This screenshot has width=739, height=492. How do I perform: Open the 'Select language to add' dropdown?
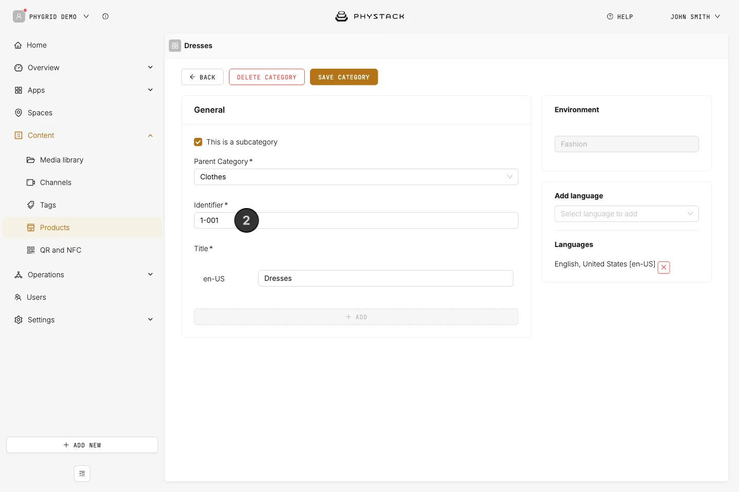627,214
